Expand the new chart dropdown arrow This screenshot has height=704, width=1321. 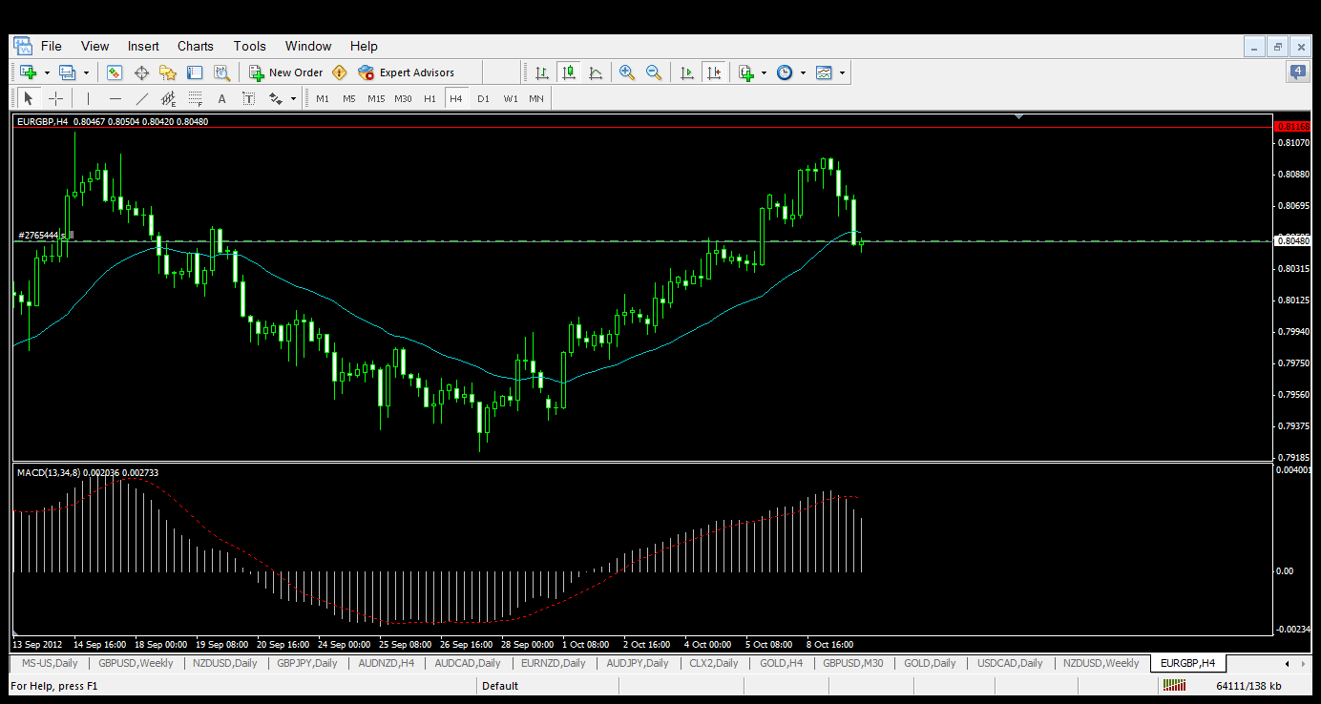47,72
